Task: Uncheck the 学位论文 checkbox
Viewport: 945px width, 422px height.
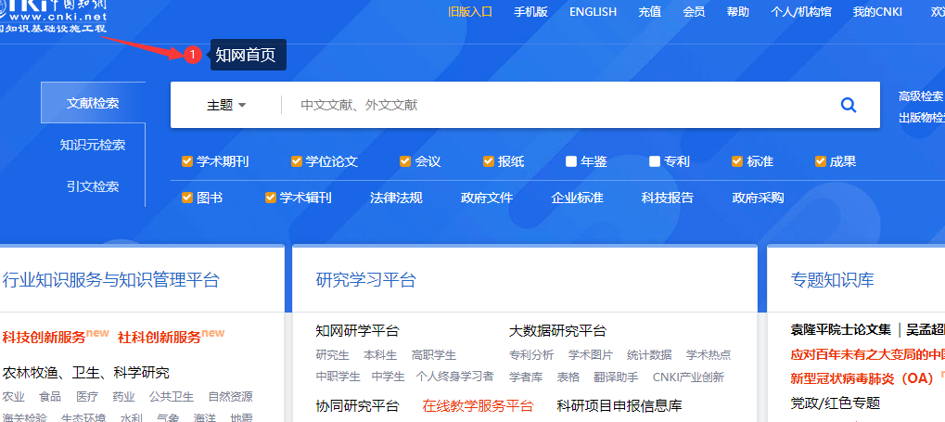Action: pos(297,161)
